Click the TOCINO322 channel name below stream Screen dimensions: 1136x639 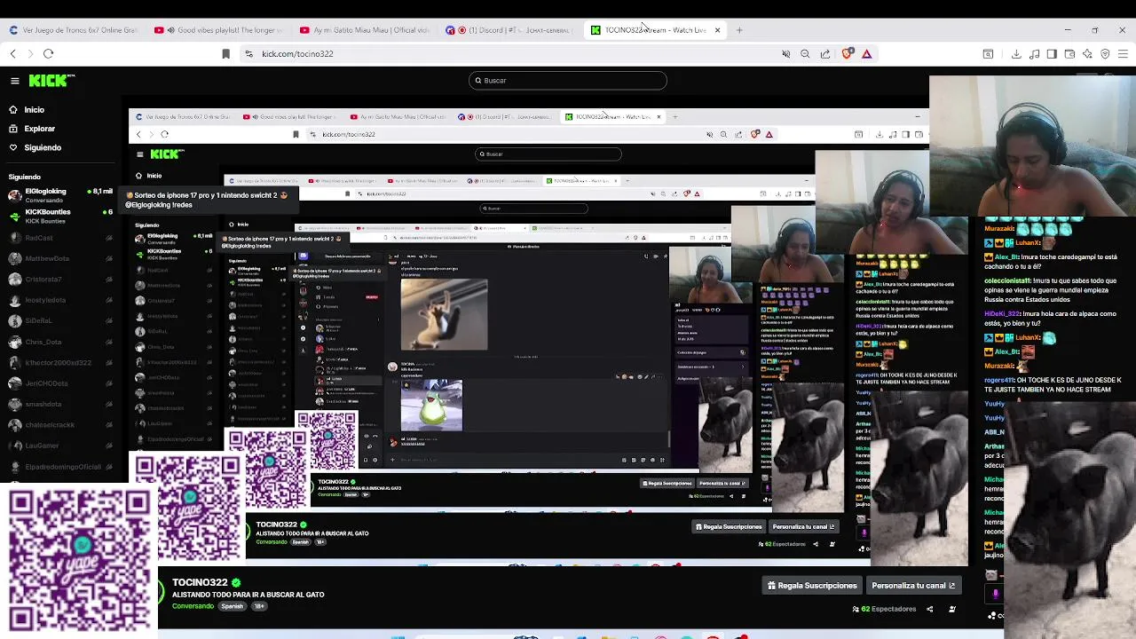200,582
